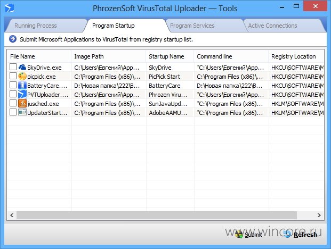The width and height of the screenshot is (331, 249).
Task: Click HKCU registry location of SkyDrive.exe
Action: [297, 68]
